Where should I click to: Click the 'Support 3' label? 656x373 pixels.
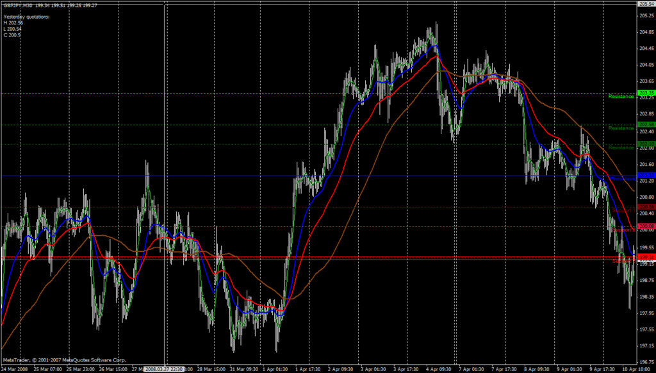624,261
